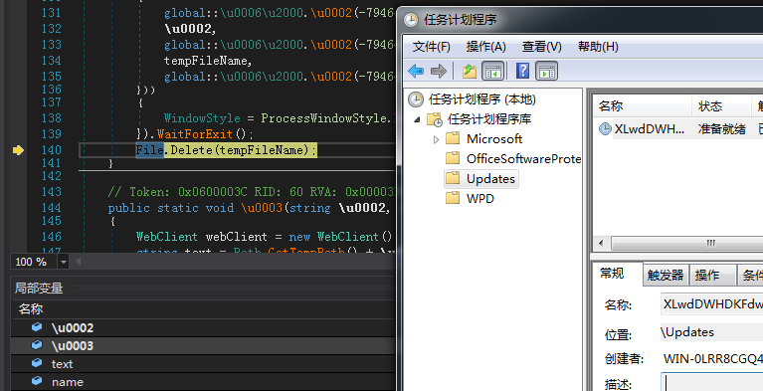Click the WPD folder icon
This screenshot has height=391, width=763.
click(x=453, y=198)
